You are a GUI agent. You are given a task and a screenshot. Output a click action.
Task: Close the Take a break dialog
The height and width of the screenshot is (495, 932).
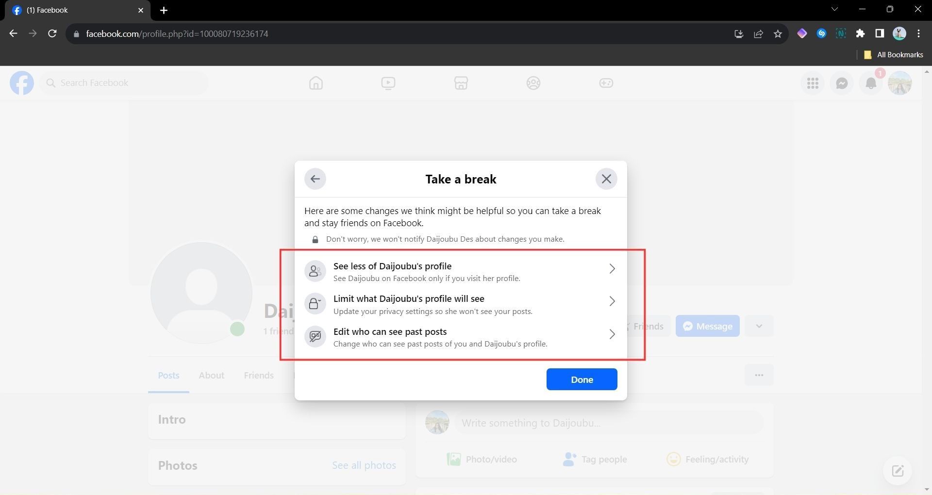tap(606, 179)
